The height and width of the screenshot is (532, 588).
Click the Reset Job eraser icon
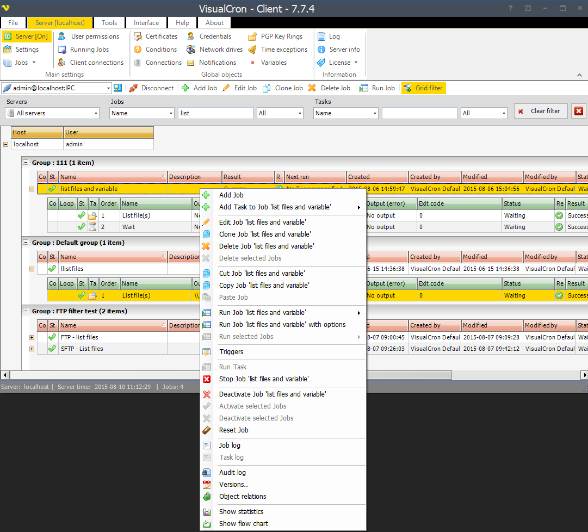[207, 430]
